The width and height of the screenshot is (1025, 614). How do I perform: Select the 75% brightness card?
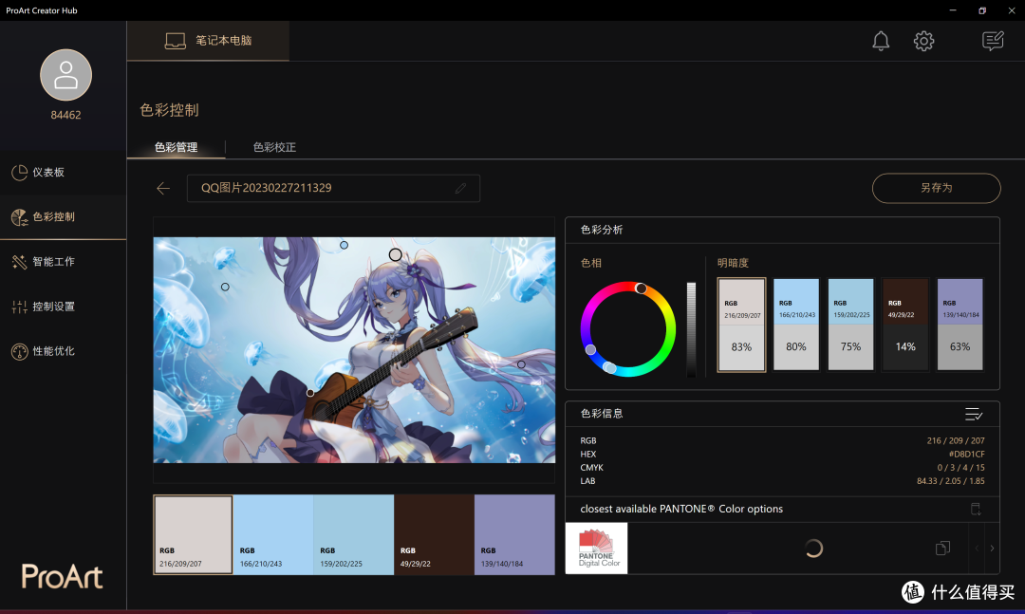click(850, 325)
